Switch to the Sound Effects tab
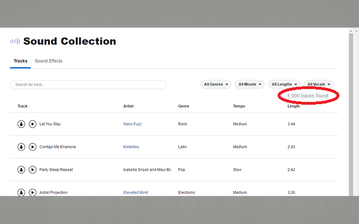Viewport: 359px width, 224px height. [48, 61]
